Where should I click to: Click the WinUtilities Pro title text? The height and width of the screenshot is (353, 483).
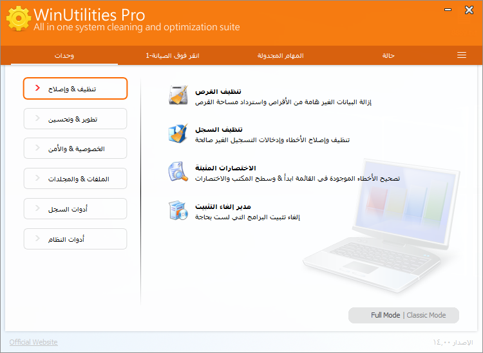89,15
